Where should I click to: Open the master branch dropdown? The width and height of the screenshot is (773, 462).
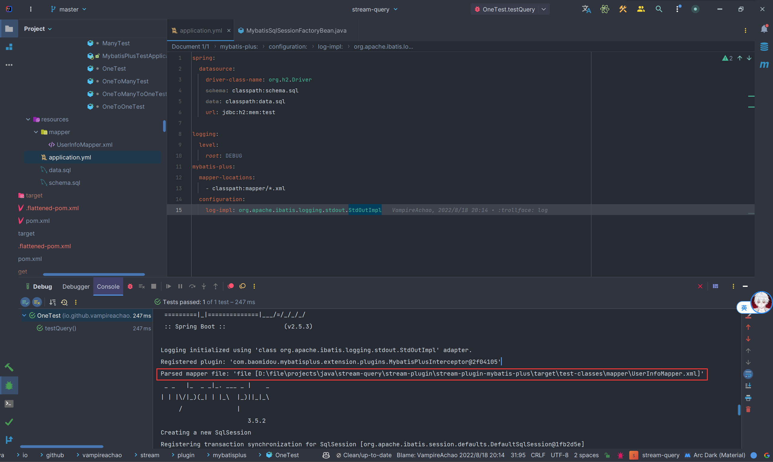click(69, 9)
